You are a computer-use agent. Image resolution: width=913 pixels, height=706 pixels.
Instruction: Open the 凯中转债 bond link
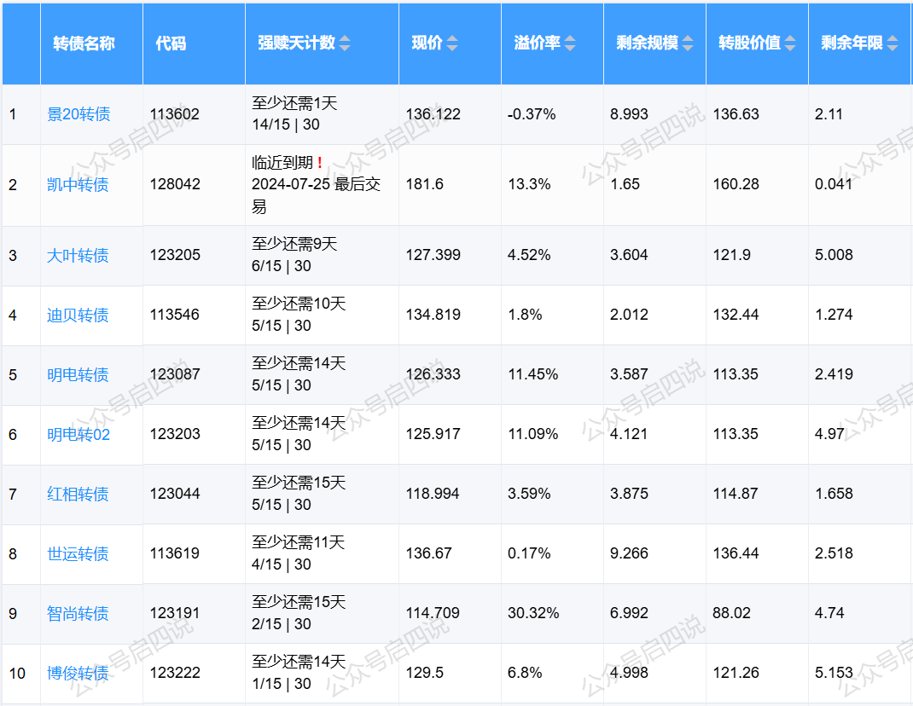click(x=78, y=185)
